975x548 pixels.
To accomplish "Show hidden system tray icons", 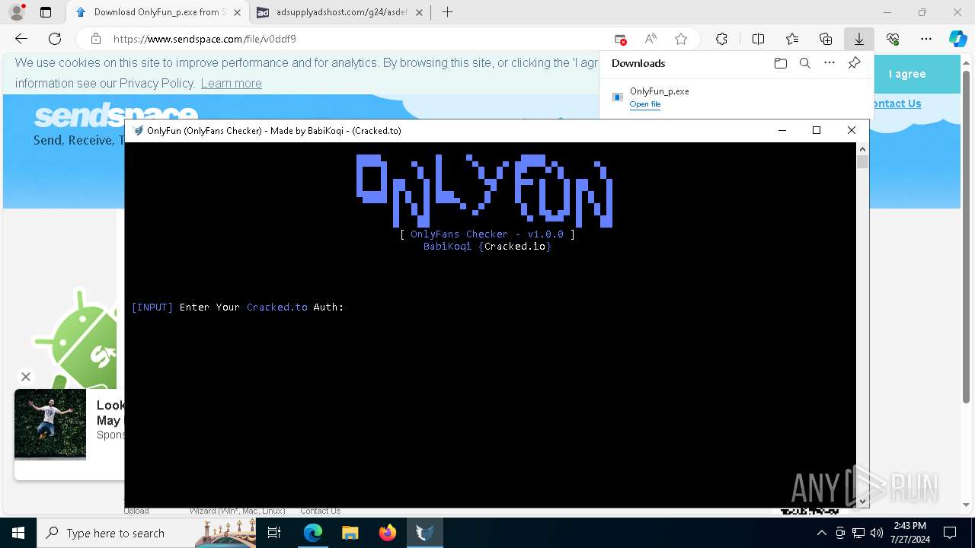I will [821, 533].
